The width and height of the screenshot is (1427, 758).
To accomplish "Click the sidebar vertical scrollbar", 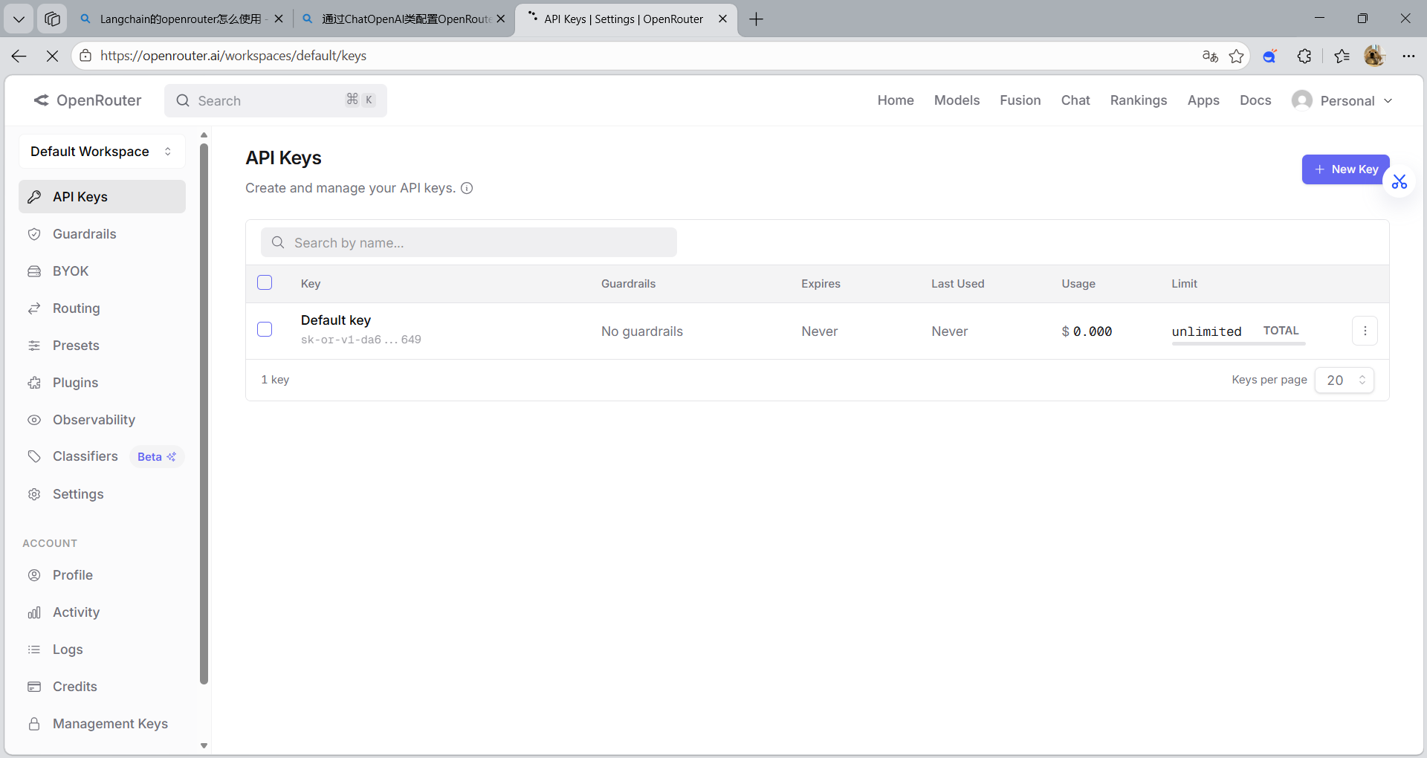I will click(204, 413).
